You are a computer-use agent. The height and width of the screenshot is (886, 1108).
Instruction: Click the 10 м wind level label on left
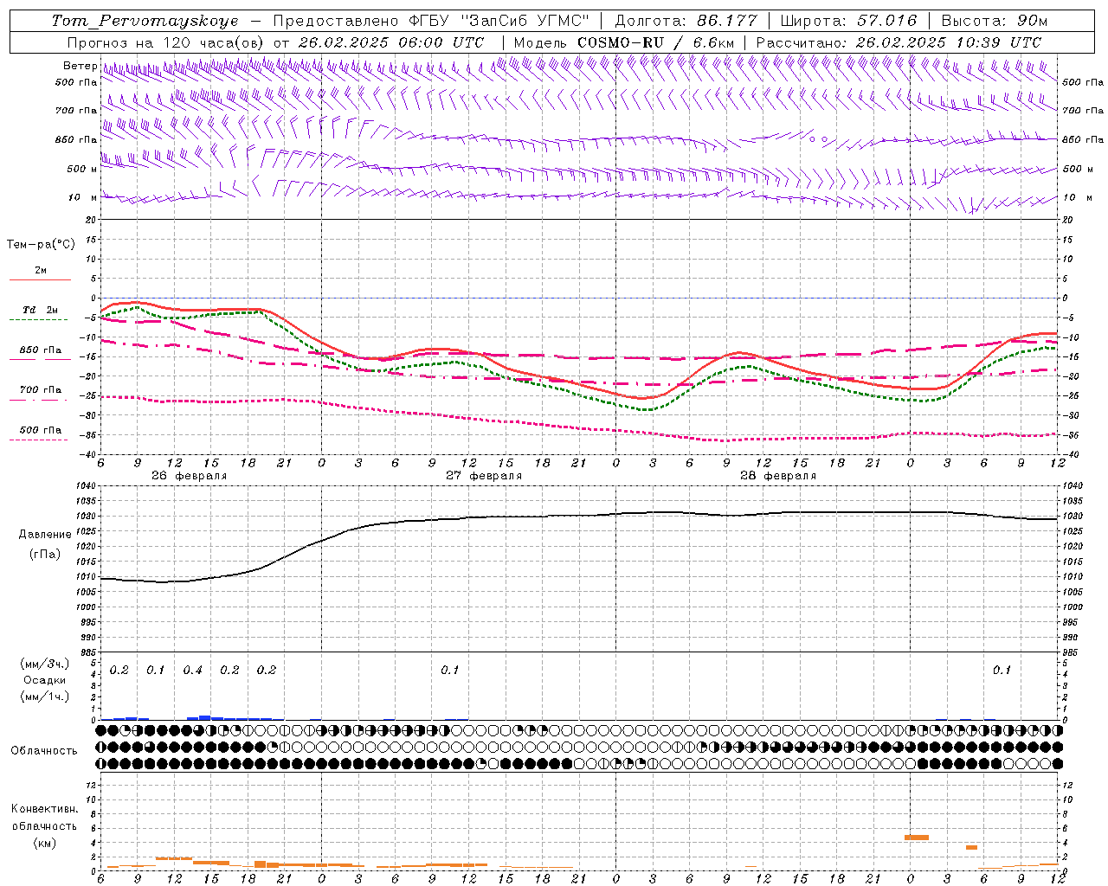click(84, 198)
